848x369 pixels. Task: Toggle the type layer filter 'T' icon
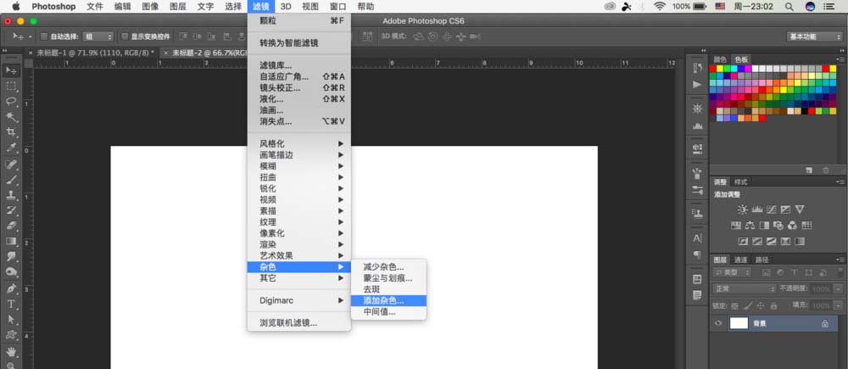point(794,272)
